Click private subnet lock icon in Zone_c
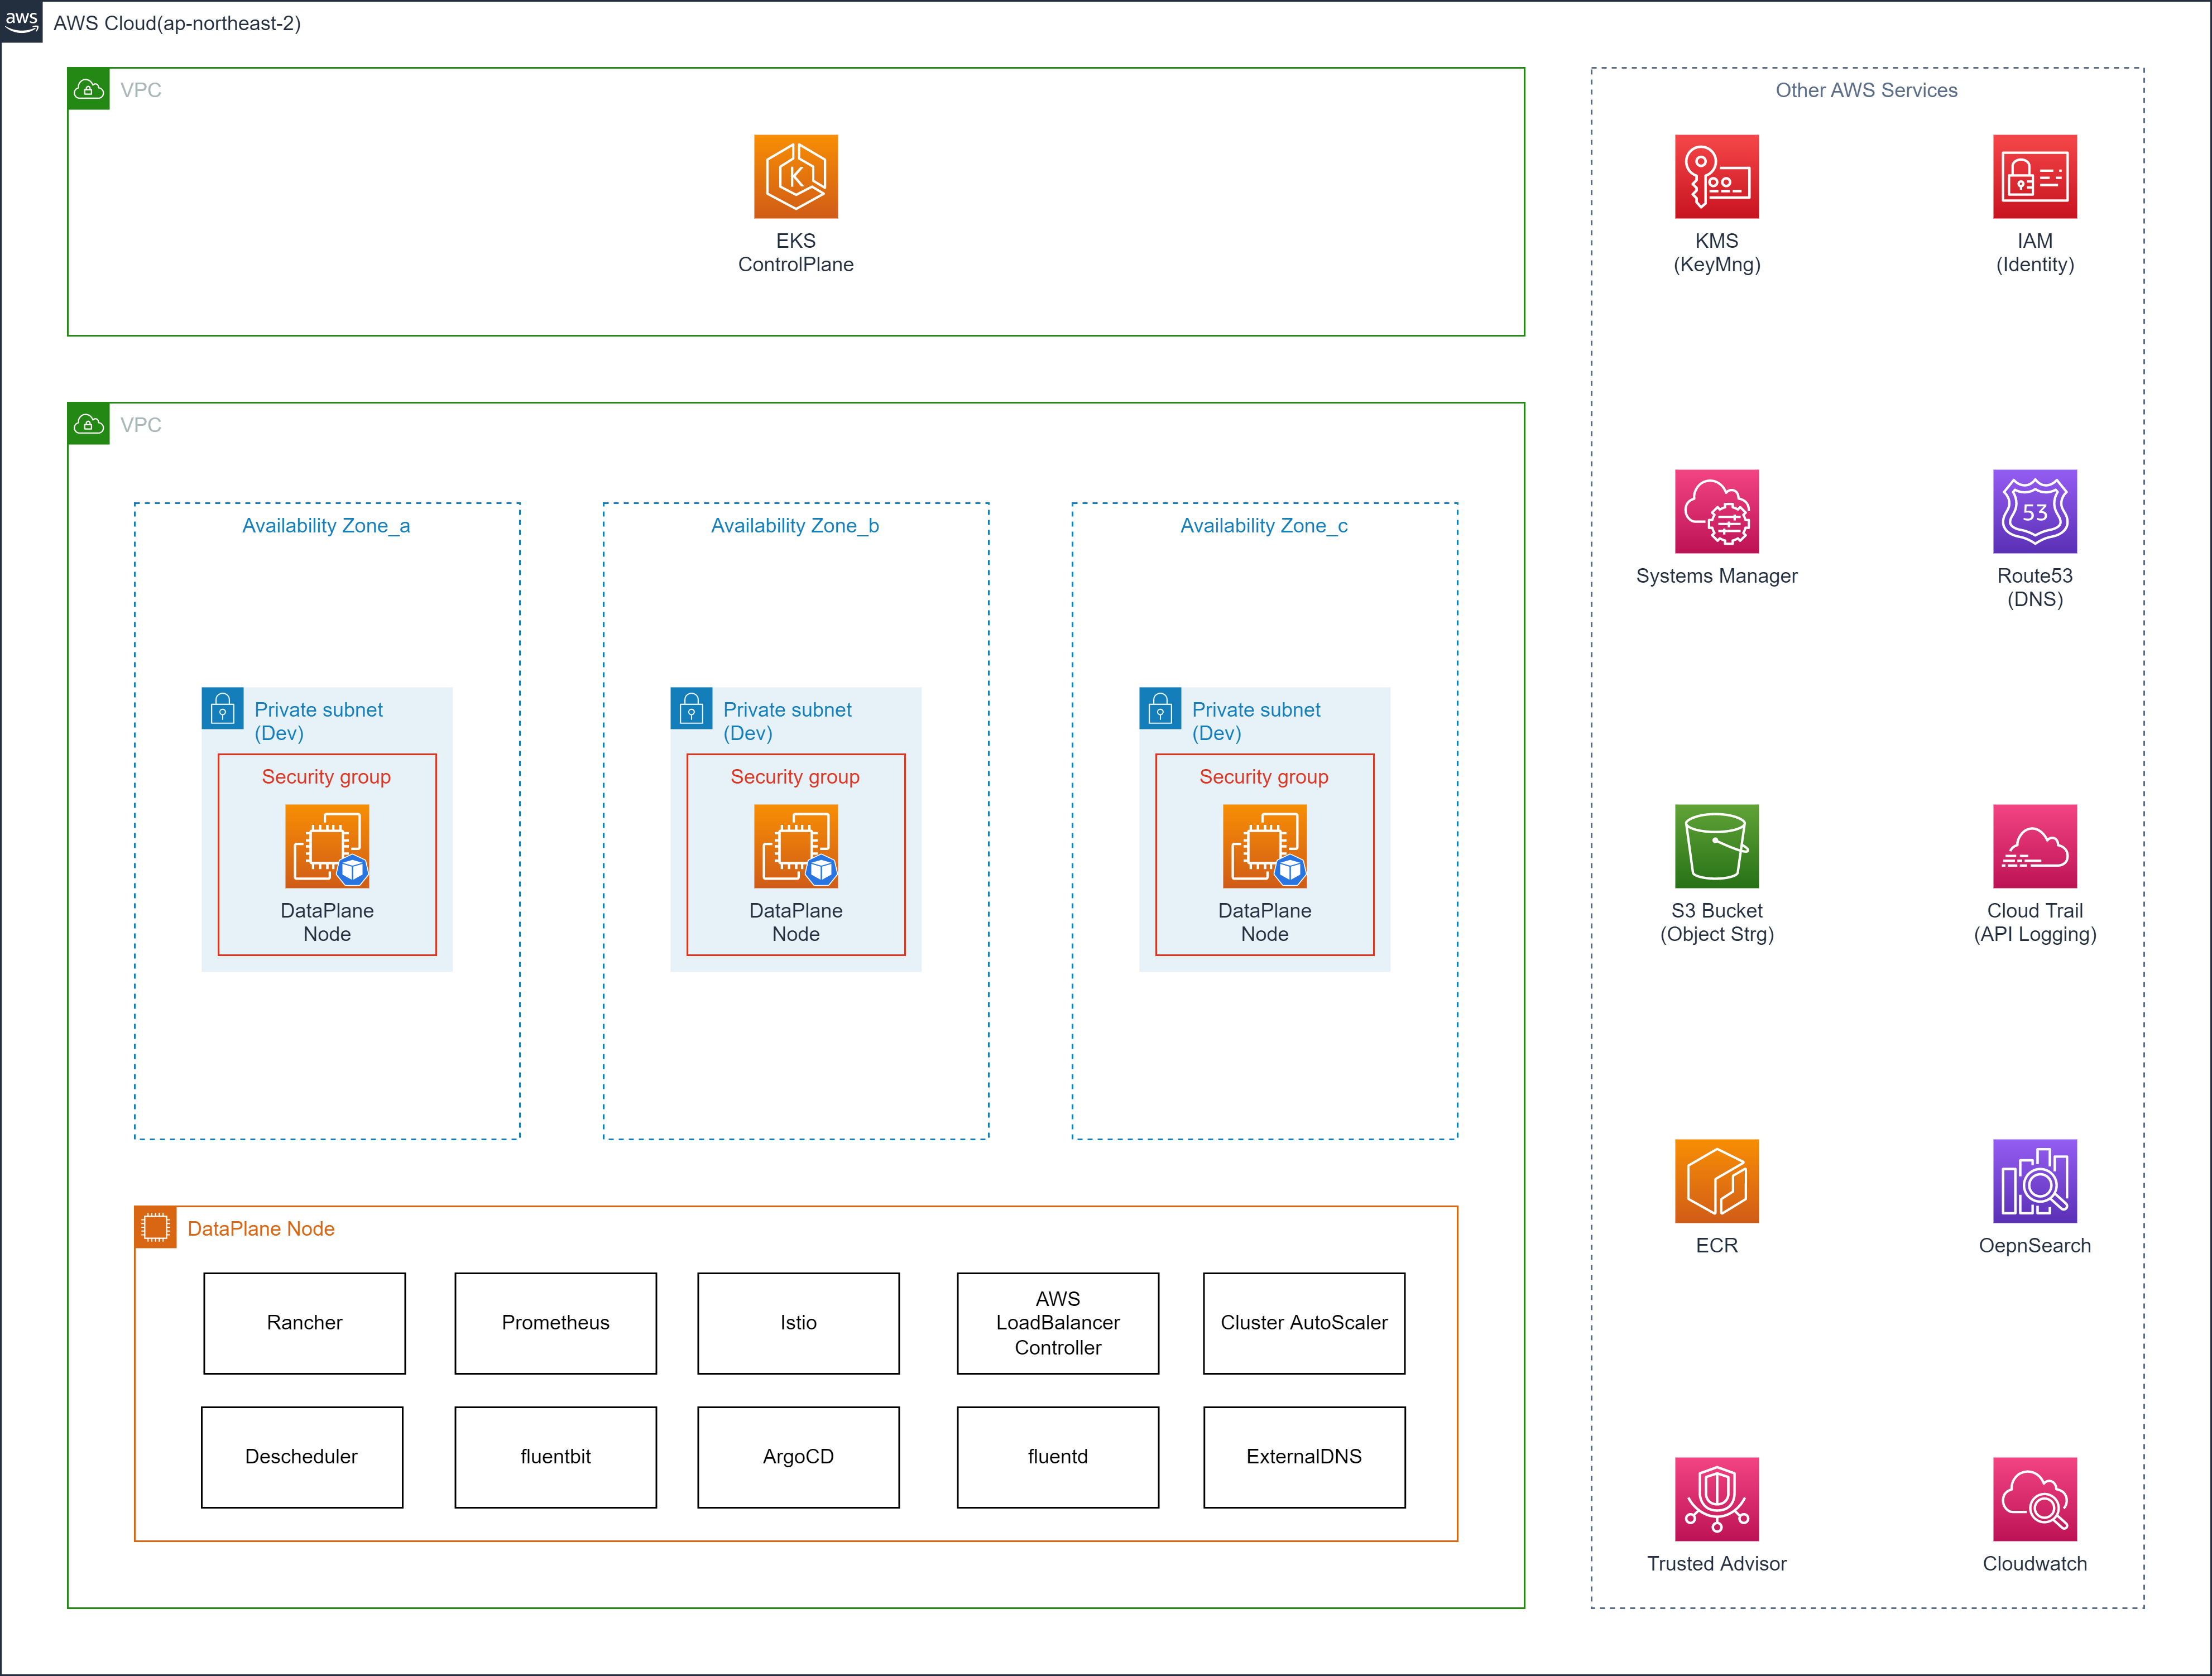 pyautogui.click(x=1161, y=708)
